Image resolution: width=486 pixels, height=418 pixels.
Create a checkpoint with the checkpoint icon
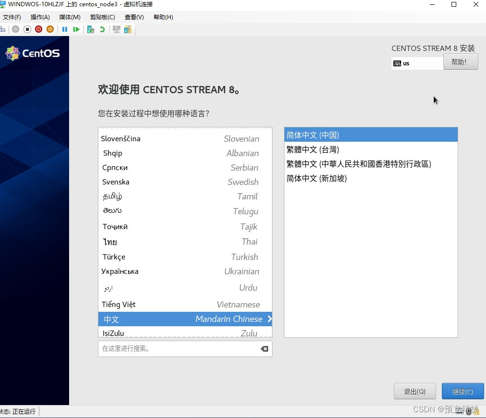coord(91,29)
